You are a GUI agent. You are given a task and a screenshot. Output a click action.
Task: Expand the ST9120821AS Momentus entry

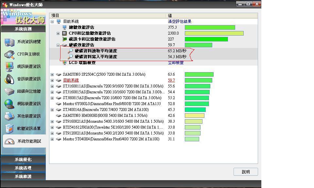[x=52, y=133]
